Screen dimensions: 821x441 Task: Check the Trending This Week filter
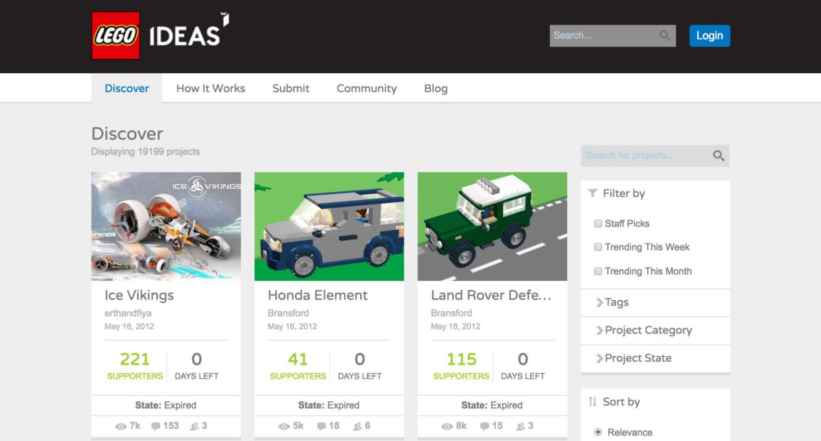[x=598, y=247]
